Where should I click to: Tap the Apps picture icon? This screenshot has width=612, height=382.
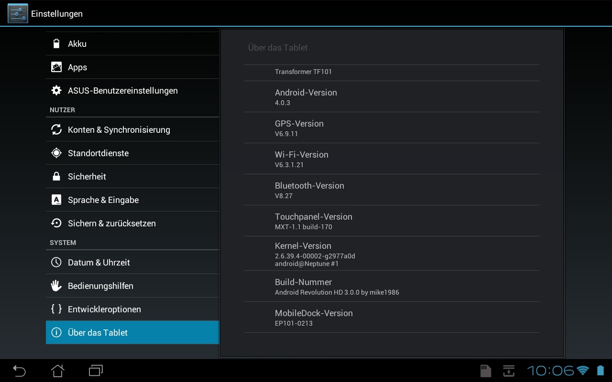click(x=56, y=67)
